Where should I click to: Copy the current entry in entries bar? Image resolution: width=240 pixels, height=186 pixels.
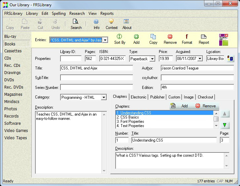(153, 39)
